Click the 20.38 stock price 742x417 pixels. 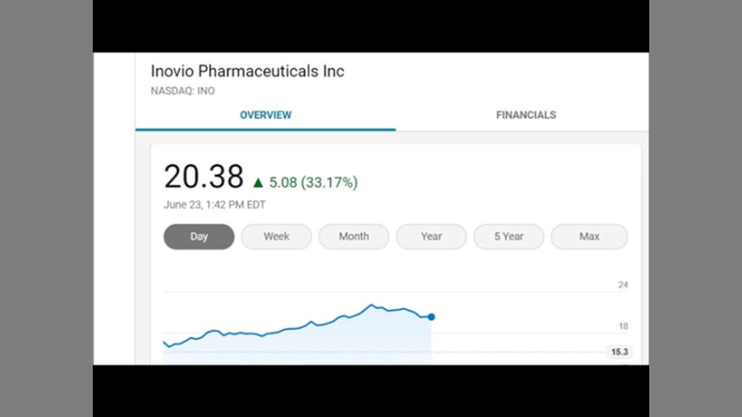[x=203, y=177]
